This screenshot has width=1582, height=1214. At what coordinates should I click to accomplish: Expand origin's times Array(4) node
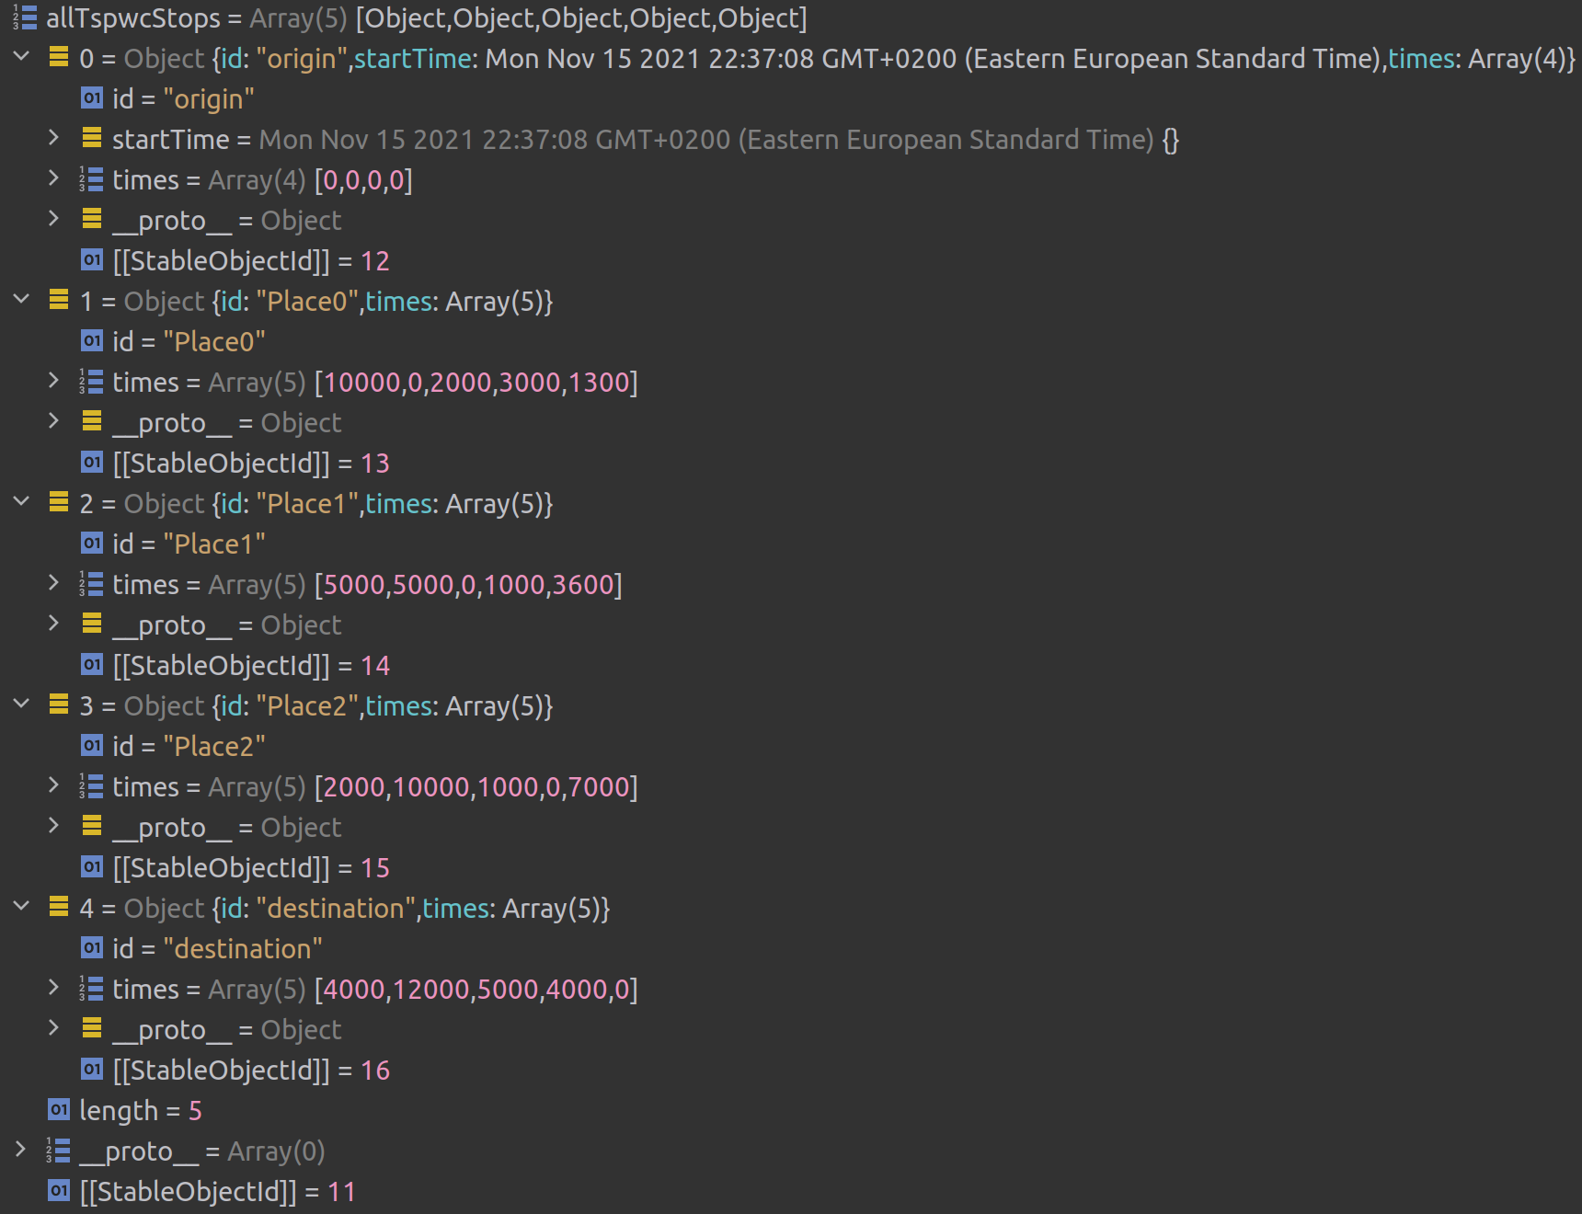[54, 178]
